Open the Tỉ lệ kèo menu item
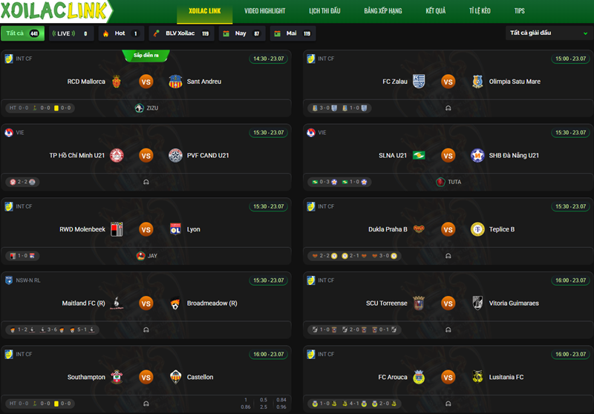 point(480,11)
